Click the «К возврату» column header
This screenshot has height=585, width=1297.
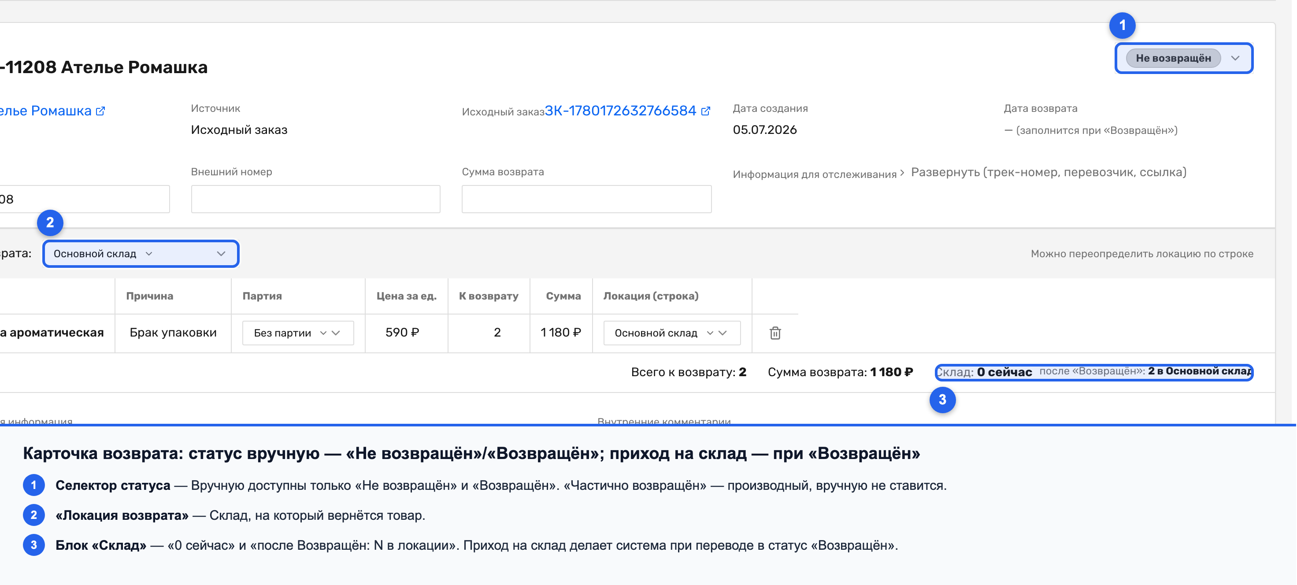pos(489,296)
